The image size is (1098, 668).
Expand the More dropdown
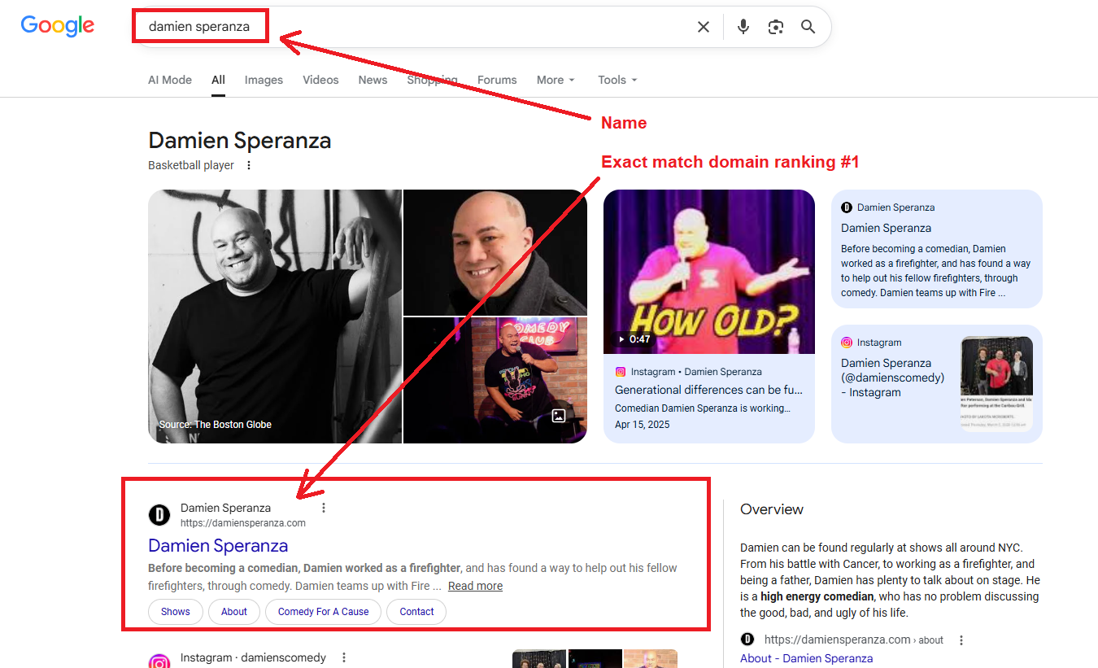(556, 80)
